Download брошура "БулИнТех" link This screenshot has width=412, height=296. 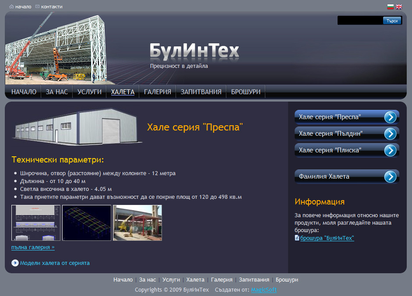pyautogui.click(x=327, y=238)
